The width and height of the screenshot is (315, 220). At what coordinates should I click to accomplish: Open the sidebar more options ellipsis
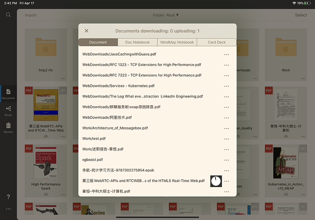click(8, 209)
